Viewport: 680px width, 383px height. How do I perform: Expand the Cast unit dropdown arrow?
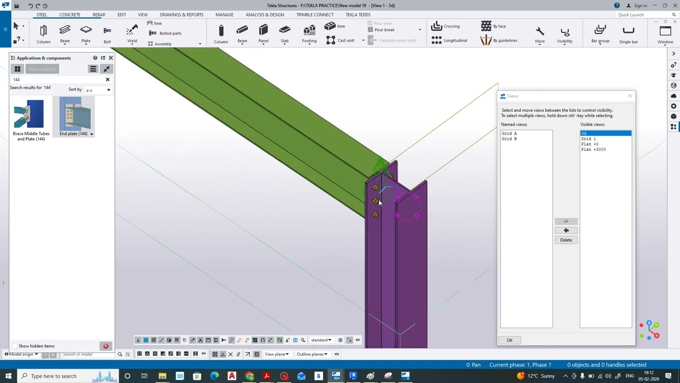coord(363,40)
